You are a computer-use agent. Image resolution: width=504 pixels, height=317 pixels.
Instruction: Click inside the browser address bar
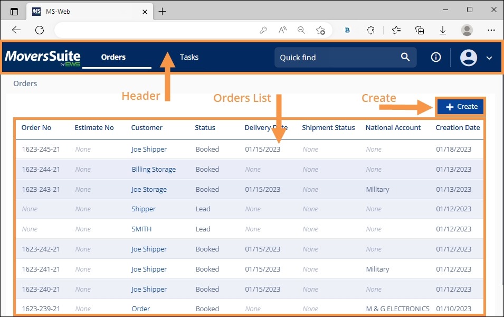pyautogui.click(x=158, y=30)
